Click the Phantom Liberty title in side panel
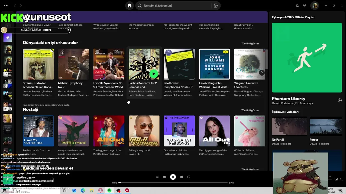Image resolution: width=346 pixels, height=194 pixels. 288,99
